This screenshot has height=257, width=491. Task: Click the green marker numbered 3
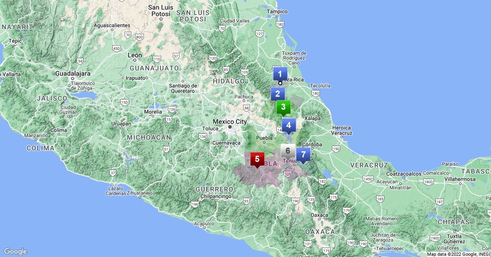pos(283,107)
